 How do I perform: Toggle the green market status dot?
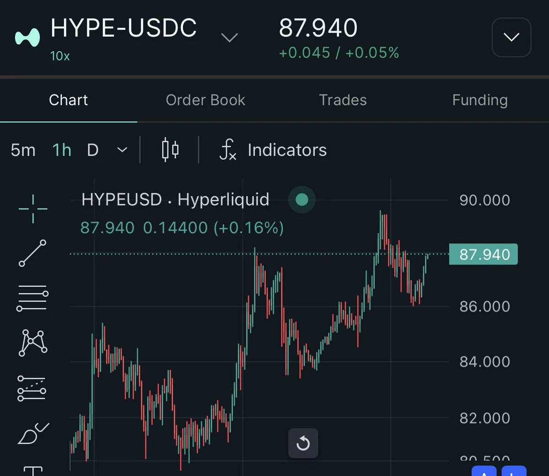click(x=302, y=200)
